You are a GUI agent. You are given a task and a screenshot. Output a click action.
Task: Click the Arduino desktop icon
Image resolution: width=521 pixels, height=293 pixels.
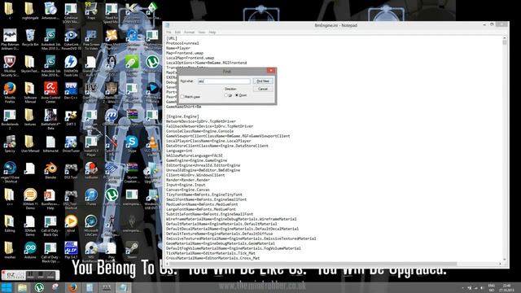30,251
